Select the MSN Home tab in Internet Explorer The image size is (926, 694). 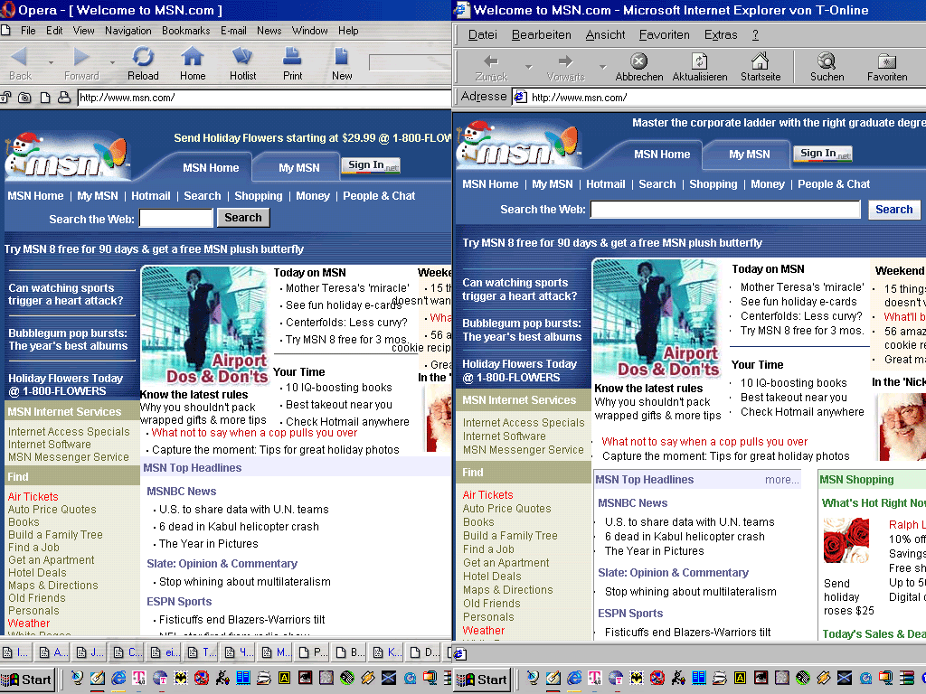tap(661, 154)
